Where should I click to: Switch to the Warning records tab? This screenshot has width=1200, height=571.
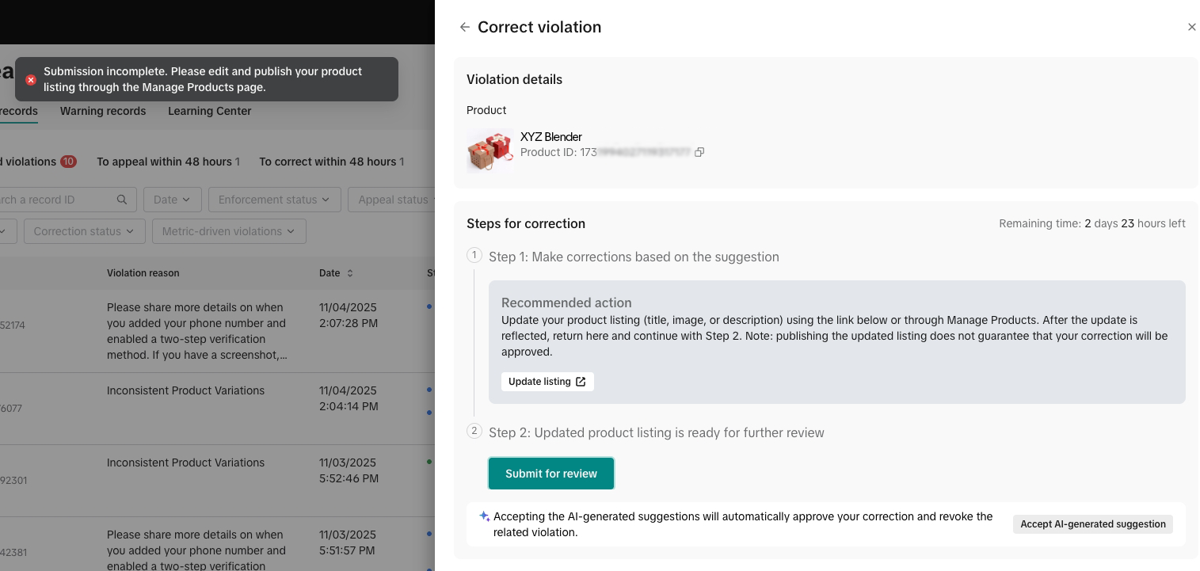point(103,111)
